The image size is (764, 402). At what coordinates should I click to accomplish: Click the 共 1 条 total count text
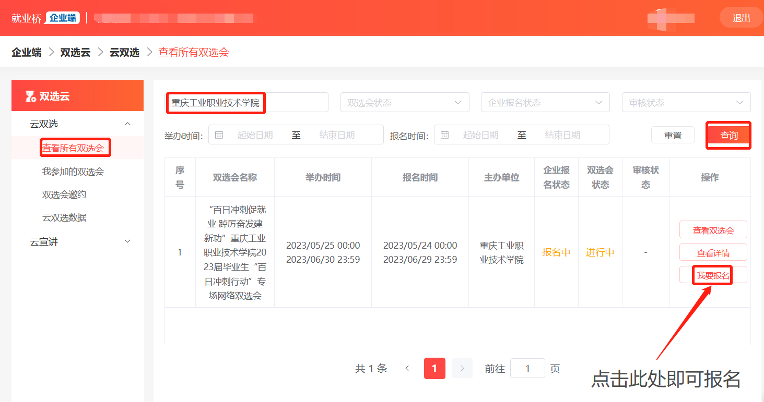click(x=371, y=369)
